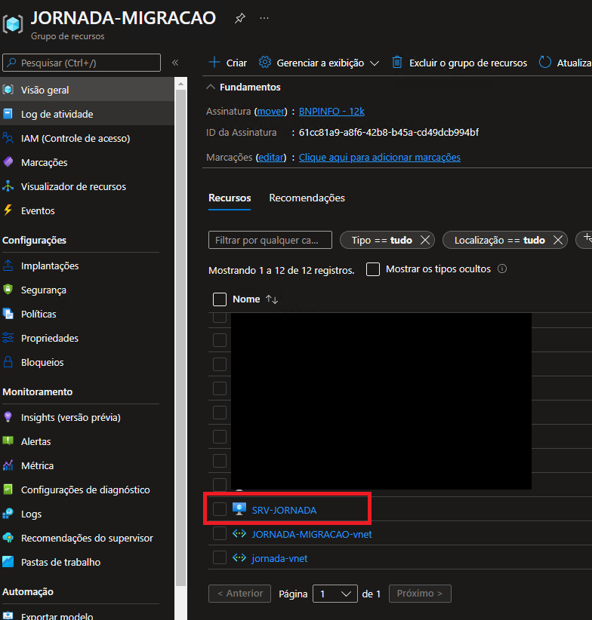The image size is (592, 620).
Task: Click the IAM access control icon
Action: pyautogui.click(x=8, y=138)
